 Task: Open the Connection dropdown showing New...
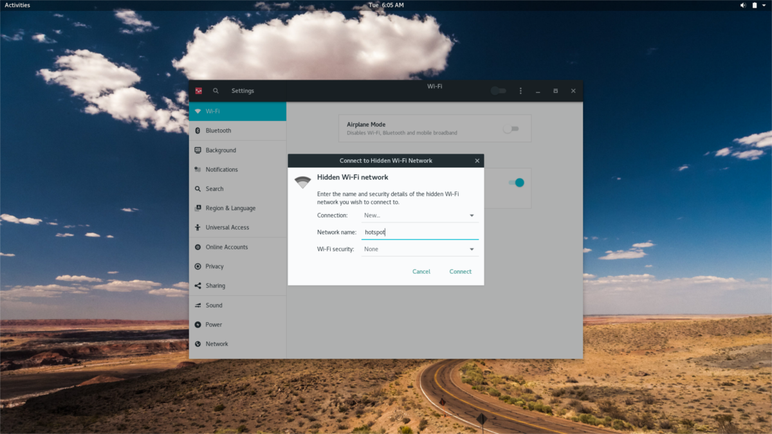tap(419, 215)
